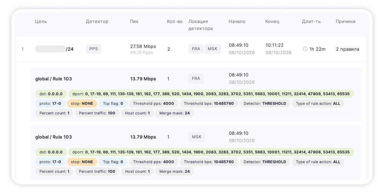Click Host count: 1 tag in MSK rule
The image size is (384, 194).
point(137,171)
